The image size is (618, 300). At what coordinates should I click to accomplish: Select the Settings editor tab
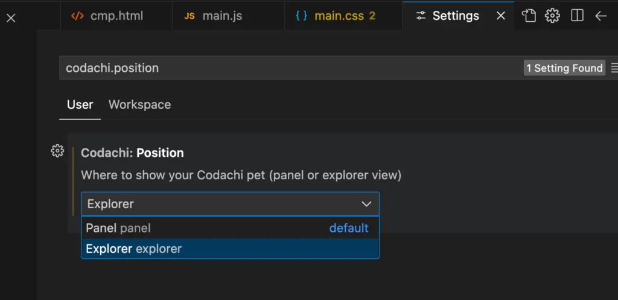tap(448, 16)
